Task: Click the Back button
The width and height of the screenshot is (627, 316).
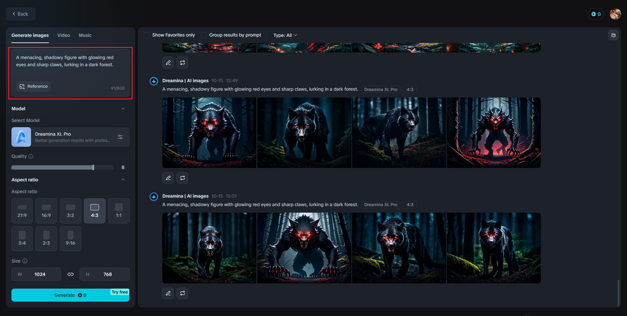Action: click(x=21, y=14)
